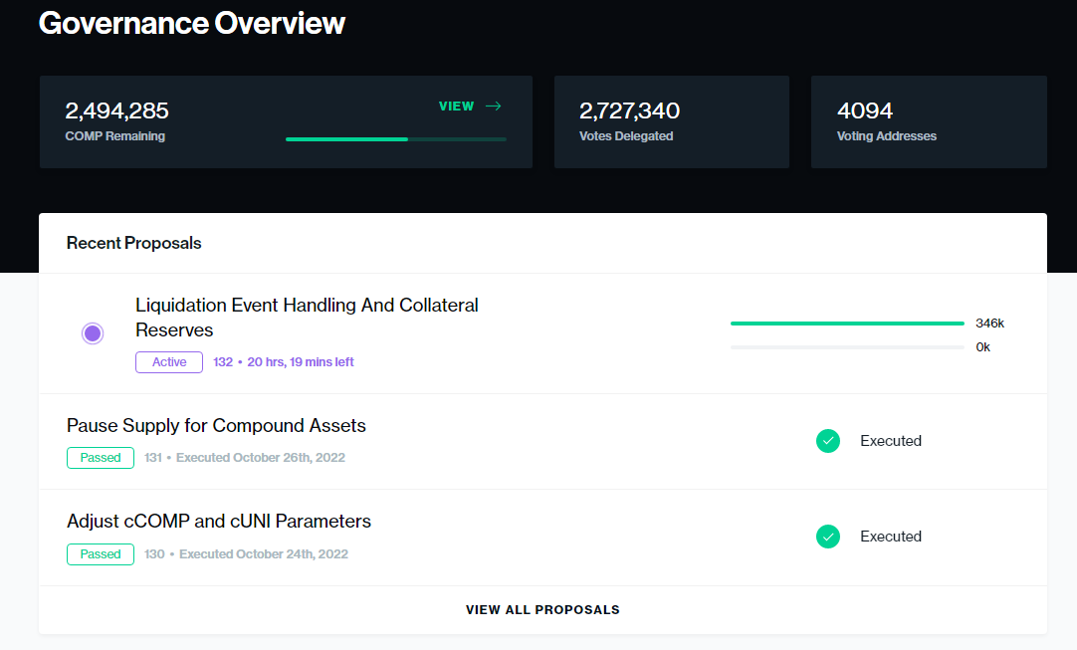Click the 2,727,340 votes delegated number
The width and height of the screenshot is (1077, 650).
[x=629, y=110]
